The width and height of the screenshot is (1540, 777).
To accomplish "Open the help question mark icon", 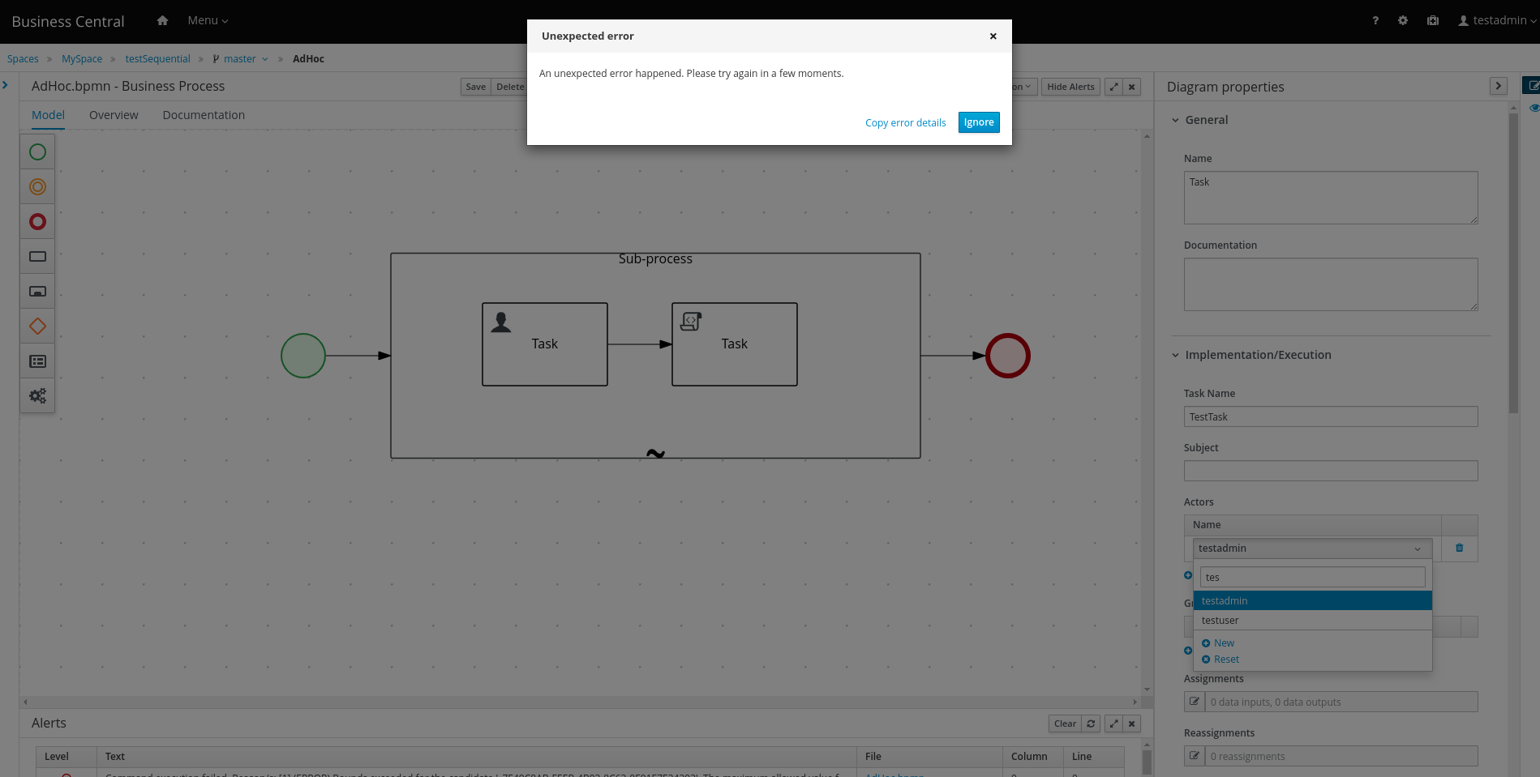I will pyautogui.click(x=1375, y=20).
